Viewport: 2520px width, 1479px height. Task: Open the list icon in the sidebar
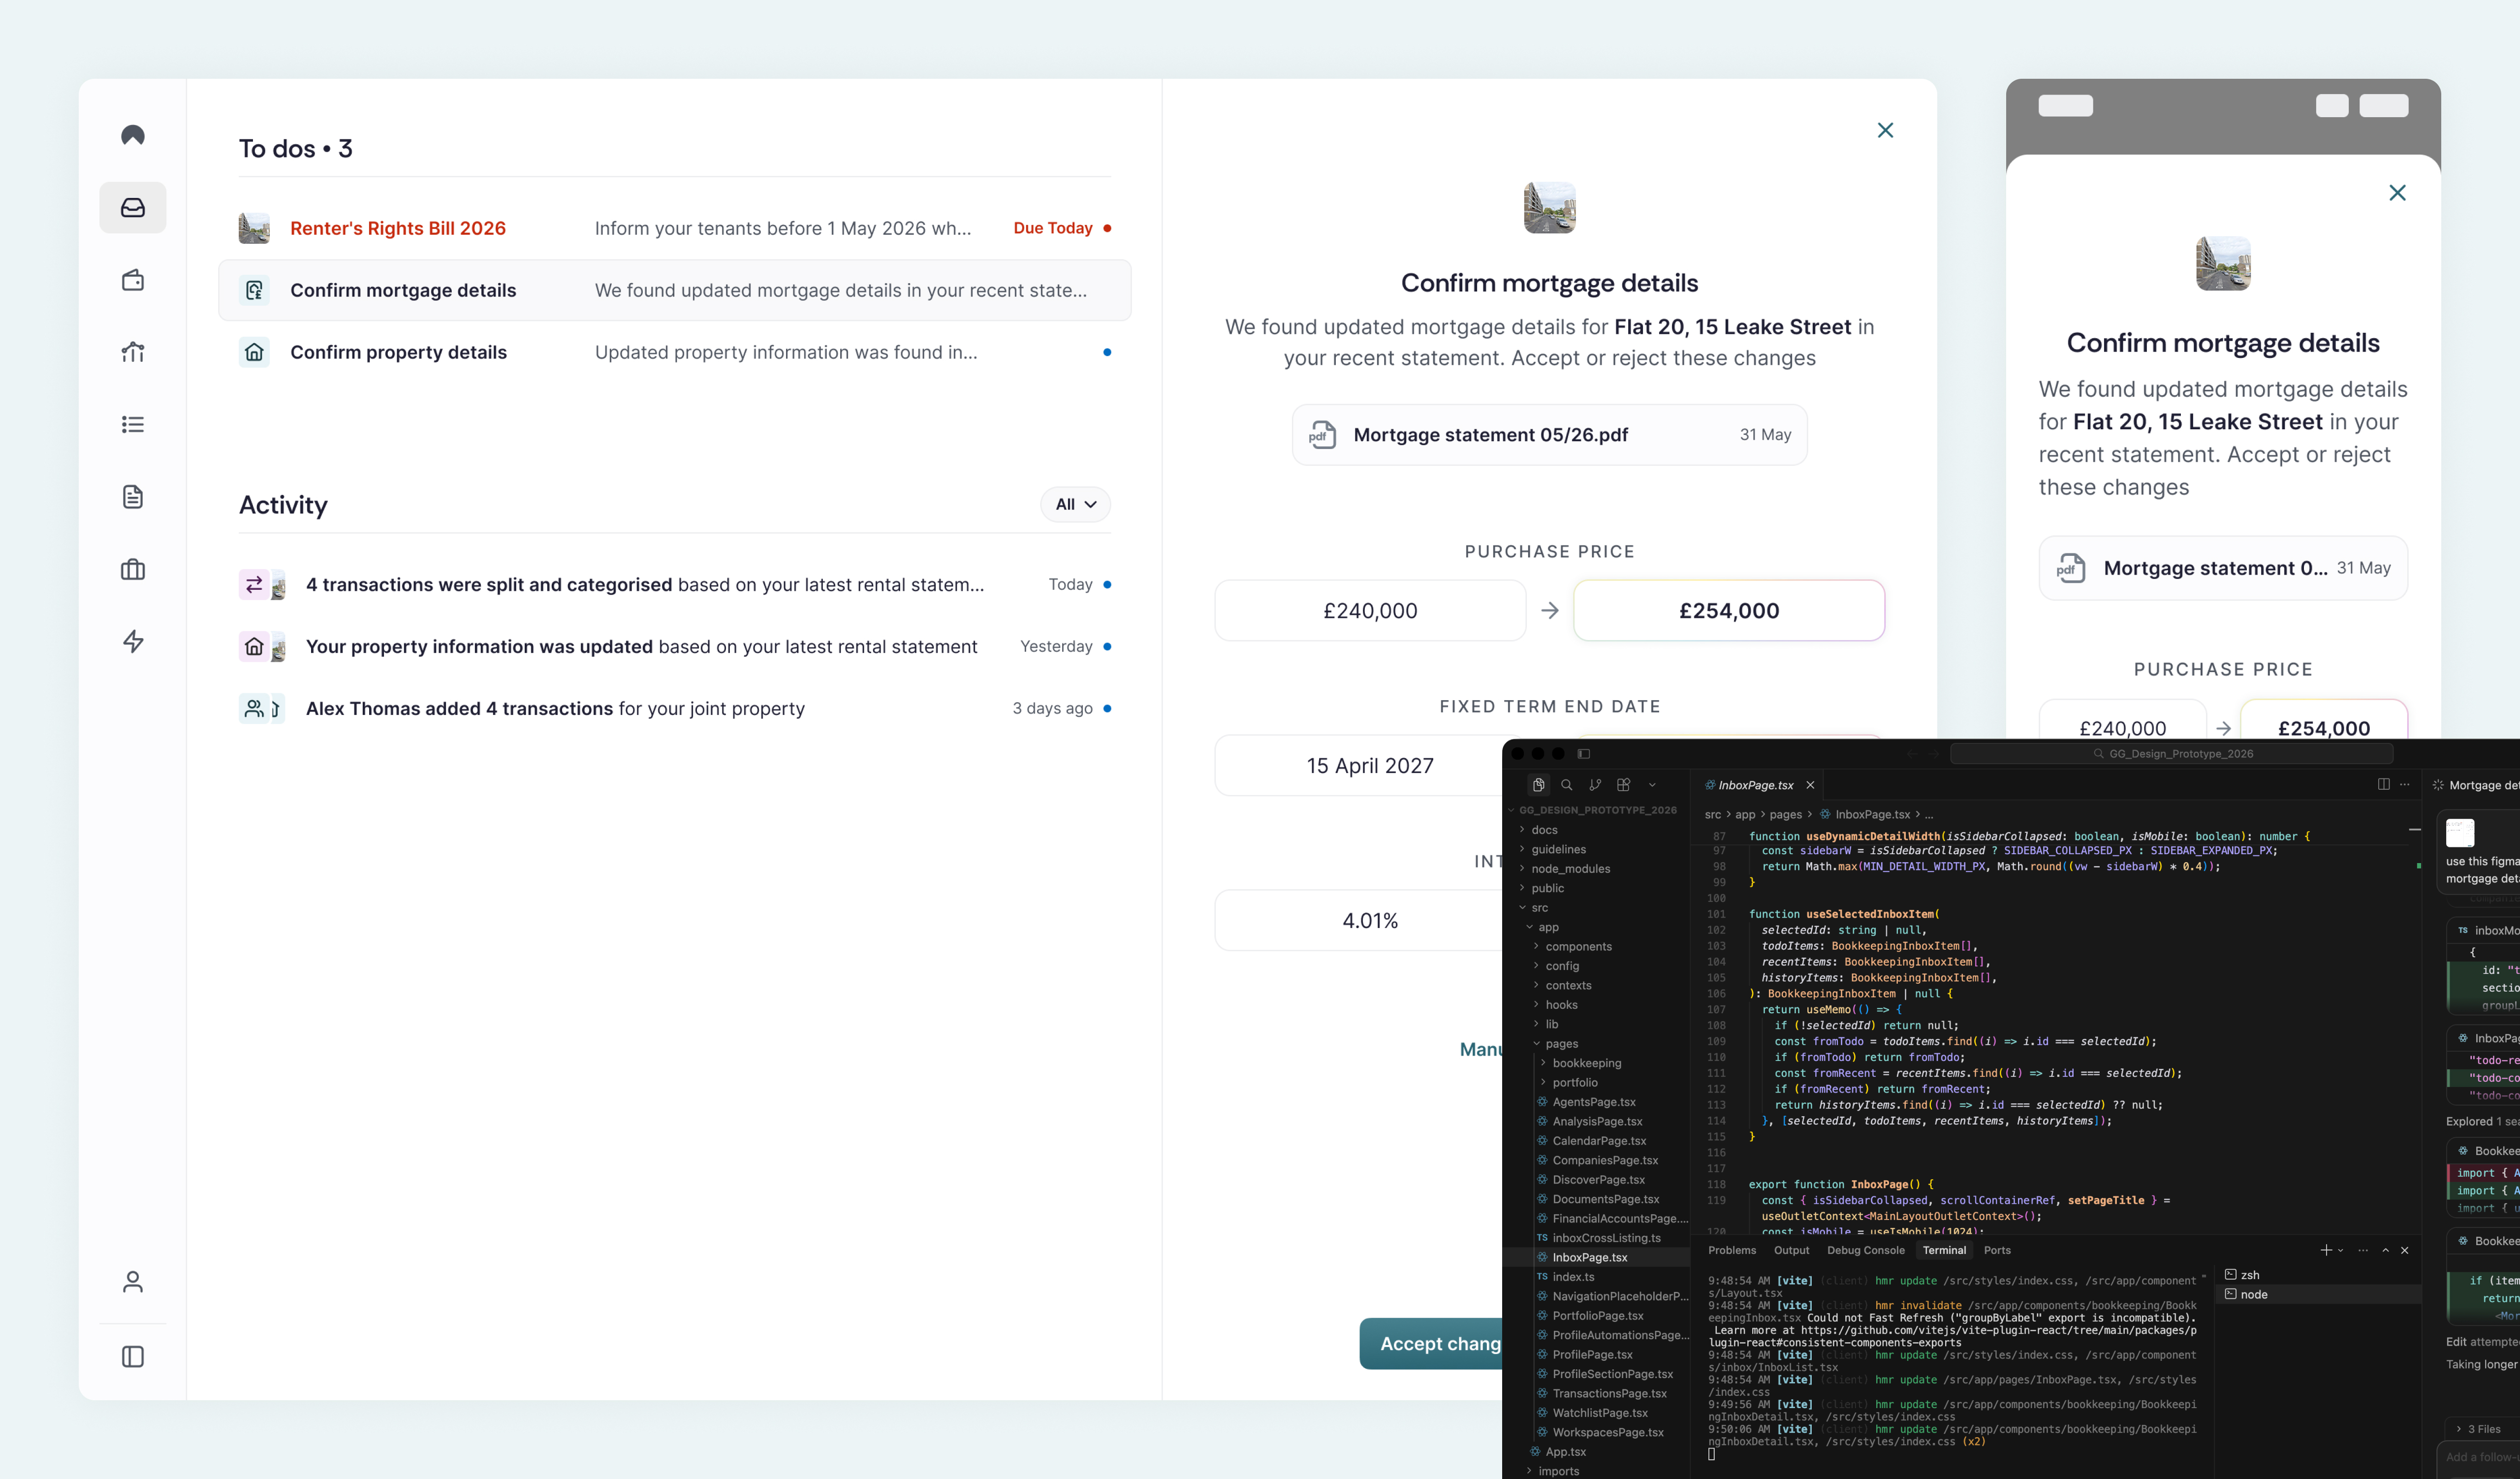pos(133,424)
